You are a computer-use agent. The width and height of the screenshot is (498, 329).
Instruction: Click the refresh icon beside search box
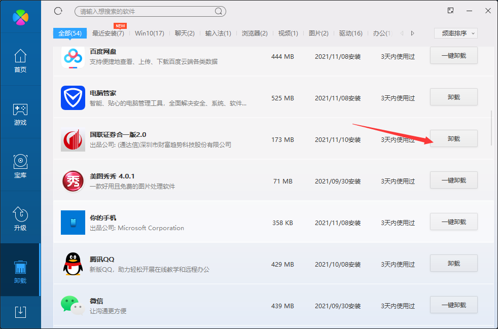[x=58, y=11]
